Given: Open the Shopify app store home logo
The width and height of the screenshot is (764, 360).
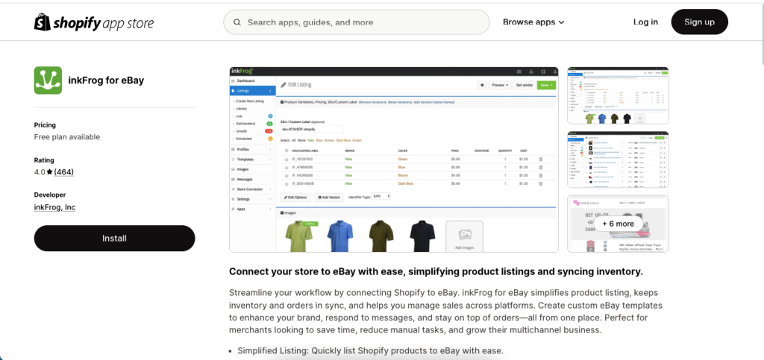Looking at the screenshot, I should 94,22.
